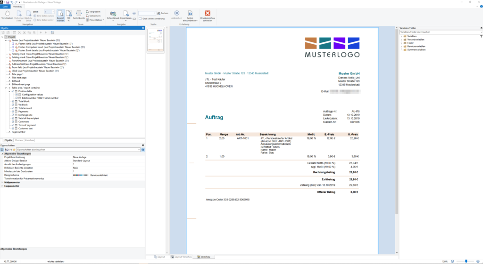Viewport: 483px width, 264px height.
Task: Click the Exportieren icon
Action: [125, 15]
